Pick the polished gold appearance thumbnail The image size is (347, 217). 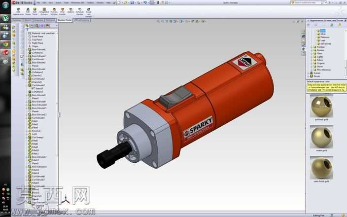point(321,106)
